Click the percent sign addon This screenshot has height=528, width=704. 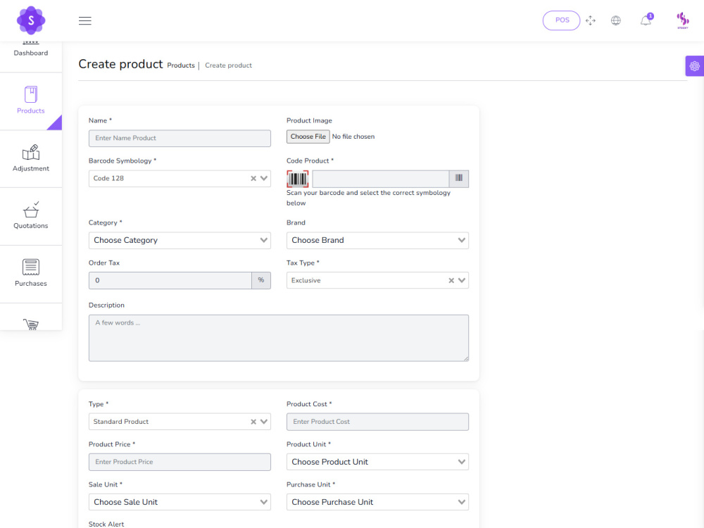tap(261, 280)
